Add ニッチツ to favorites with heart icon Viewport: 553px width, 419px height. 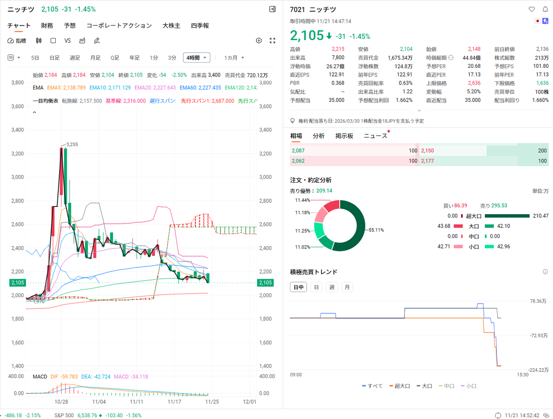click(x=532, y=9)
